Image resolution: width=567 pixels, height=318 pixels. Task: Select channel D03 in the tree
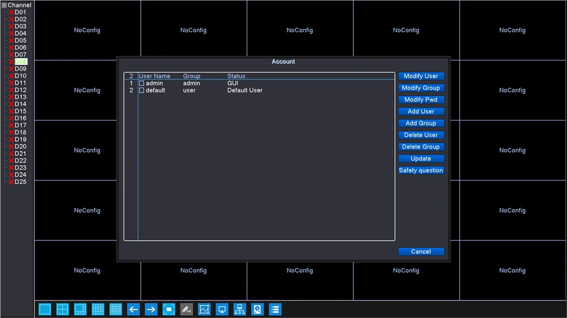pos(20,27)
